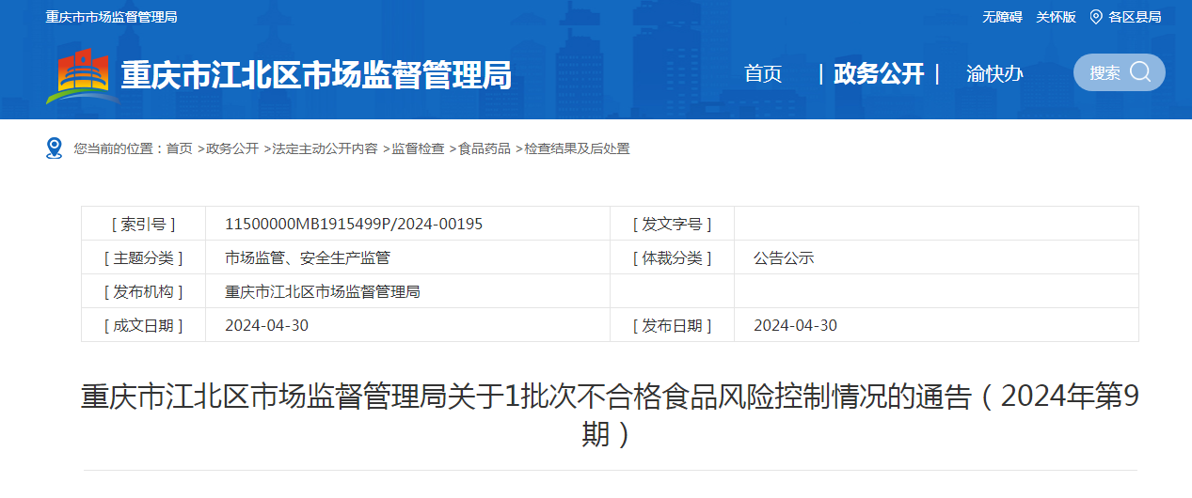The height and width of the screenshot is (498, 1192).
Task: Enable 无障碍 accessibility mode
Action: 1002,17
